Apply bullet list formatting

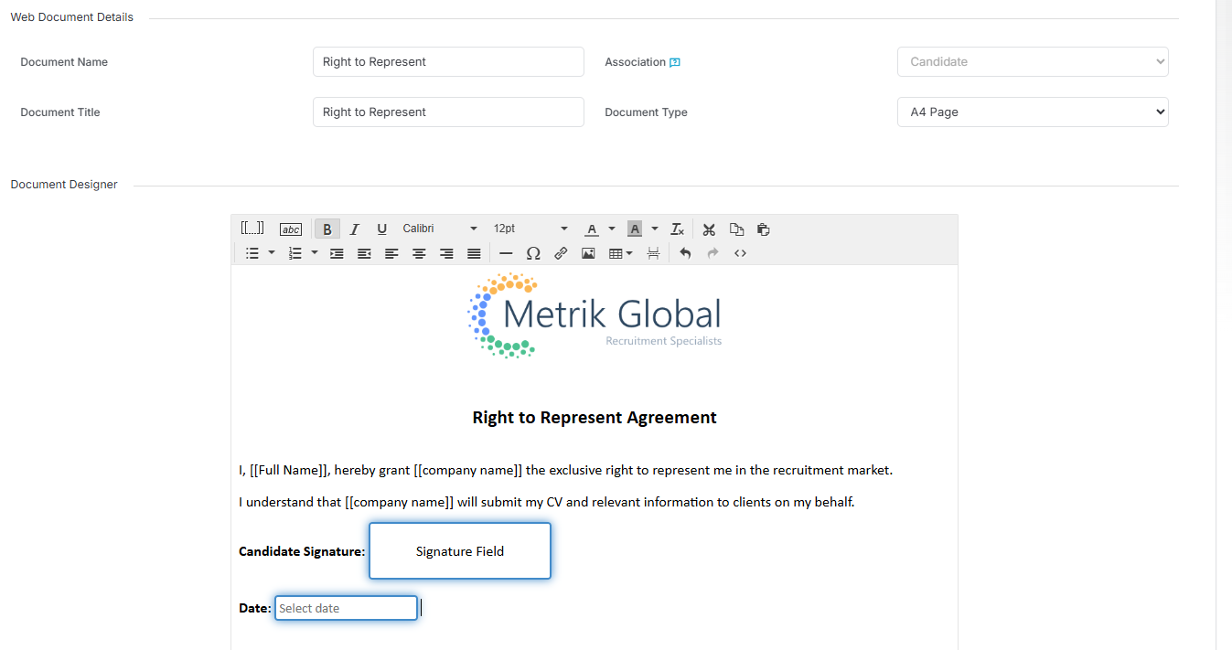[252, 253]
